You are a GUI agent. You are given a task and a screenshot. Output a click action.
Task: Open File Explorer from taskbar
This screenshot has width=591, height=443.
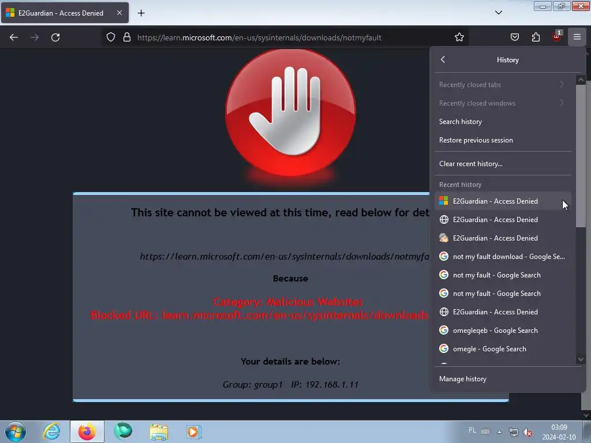click(159, 431)
